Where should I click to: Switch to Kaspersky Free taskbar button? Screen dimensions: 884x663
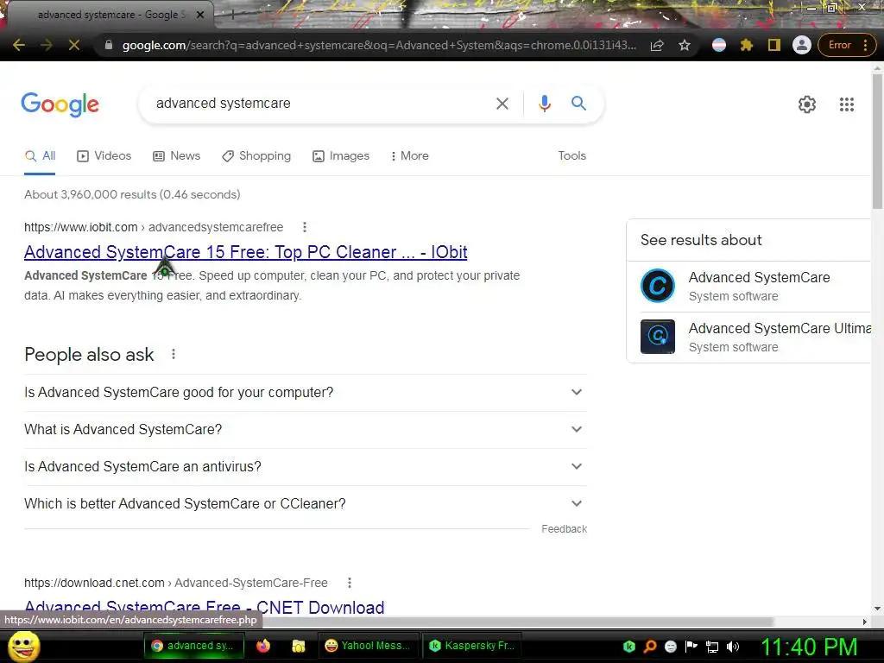click(x=470, y=646)
